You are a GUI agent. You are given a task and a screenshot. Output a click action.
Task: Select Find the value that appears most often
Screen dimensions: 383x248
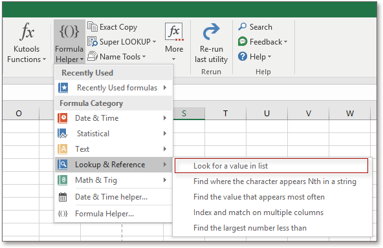point(272,197)
